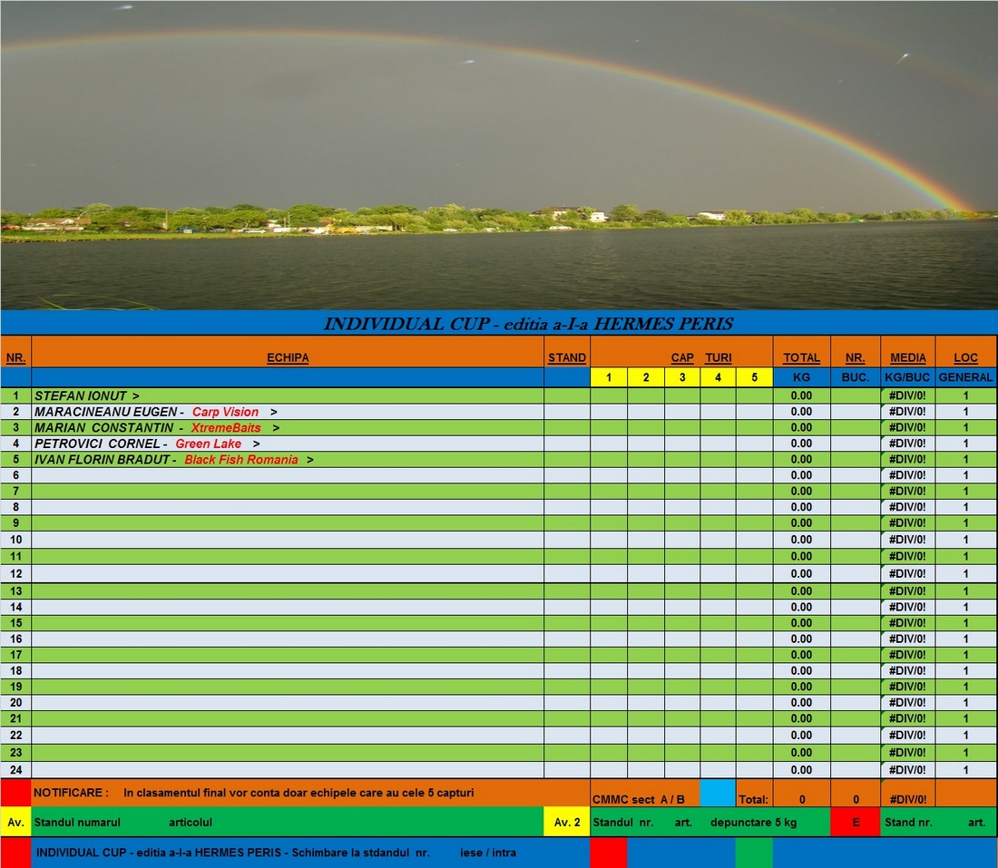Select the yellow Av. 2 cell
Image resolution: width=998 pixels, height=868 pixels.
coord(566,824)
